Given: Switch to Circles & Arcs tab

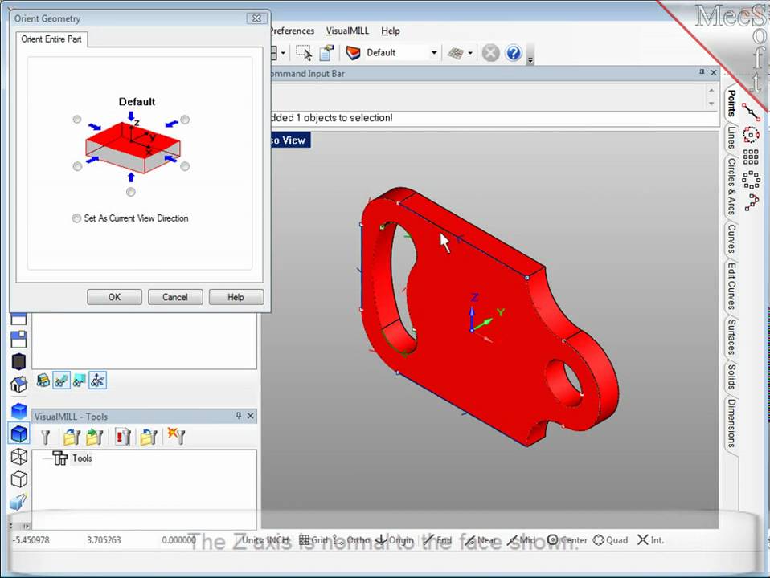Looking at the screenshot, I should [x=731, y=186].
